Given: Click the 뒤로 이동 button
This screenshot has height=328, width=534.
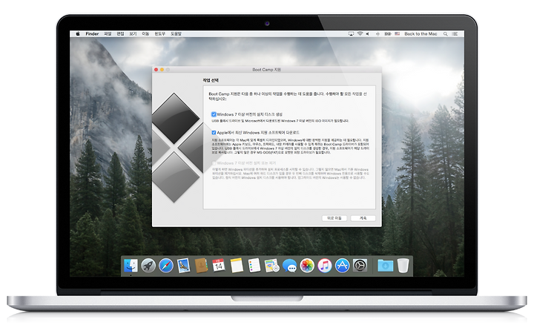Looking at the screenshot, I should 334,218.
